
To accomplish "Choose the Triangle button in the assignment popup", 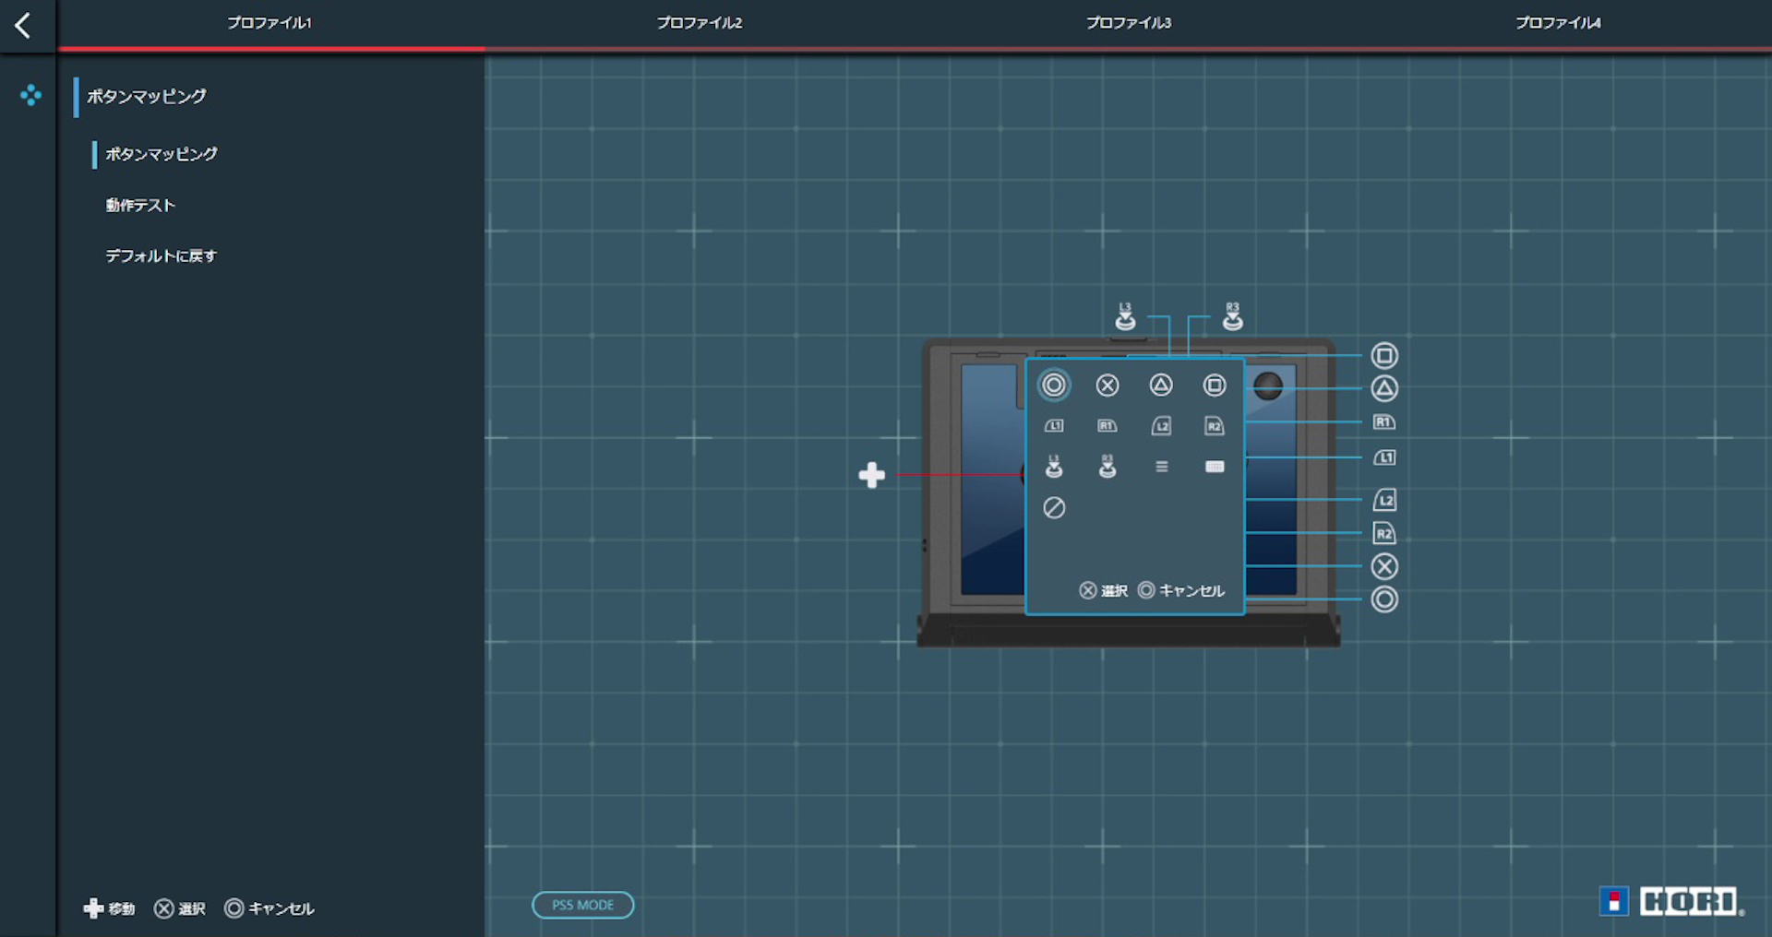I will 1161,385.
